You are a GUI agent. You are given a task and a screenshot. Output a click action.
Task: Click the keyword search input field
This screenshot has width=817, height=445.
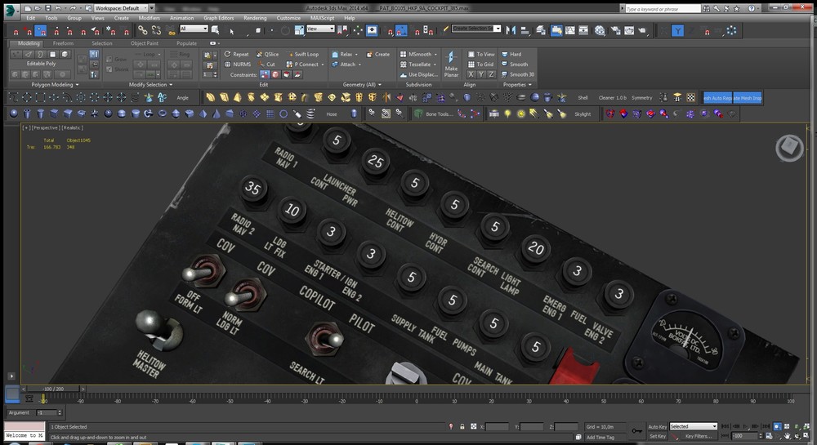tap(663, 8)
